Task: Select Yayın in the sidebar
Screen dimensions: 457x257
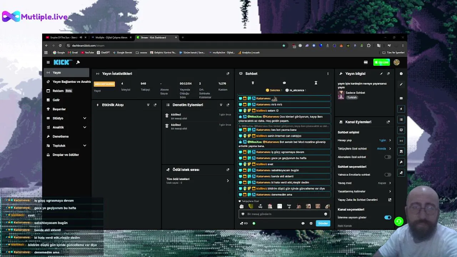Action: click(x=66, y=72)
